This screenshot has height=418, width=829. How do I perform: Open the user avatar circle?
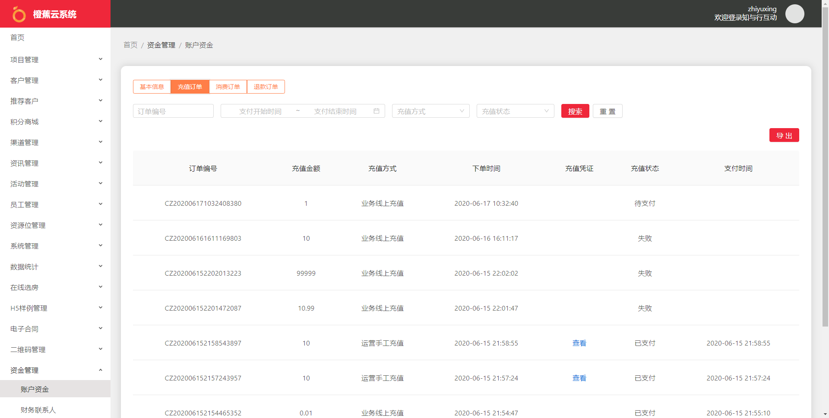point(794,14)
